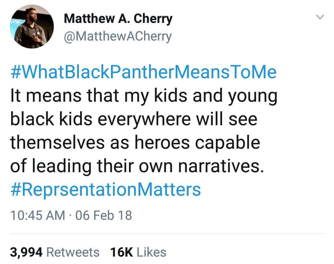
Task: View the Retweets label list
Action: (x=73, y=252)
